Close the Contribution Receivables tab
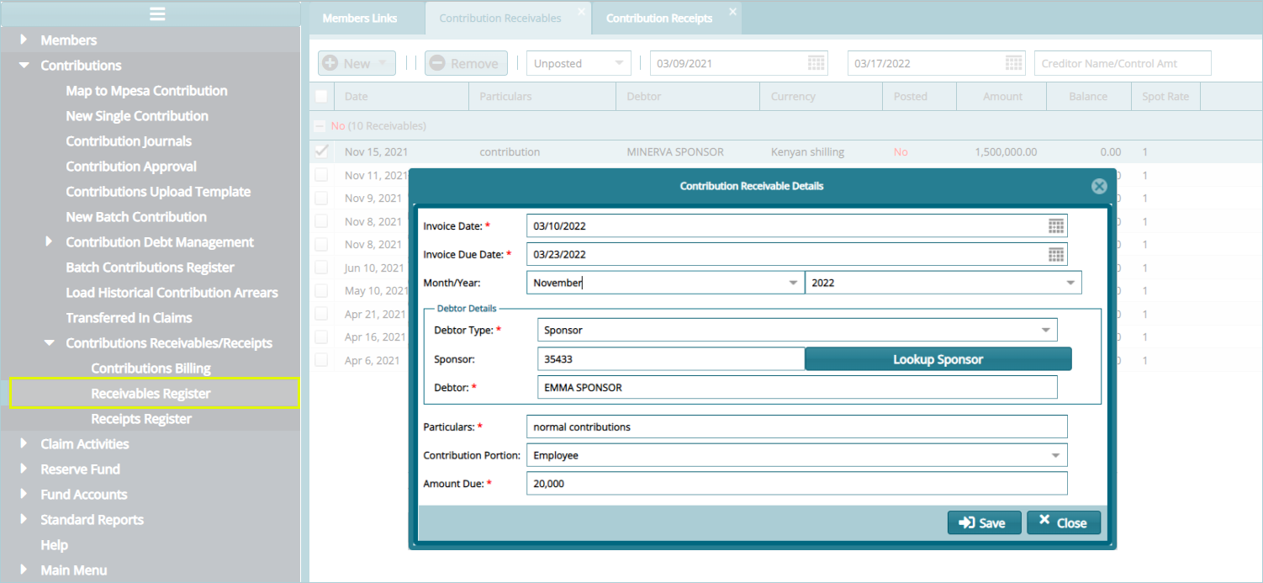The image size is (1263, 583). pyautogui.click(x=581, y=11)
